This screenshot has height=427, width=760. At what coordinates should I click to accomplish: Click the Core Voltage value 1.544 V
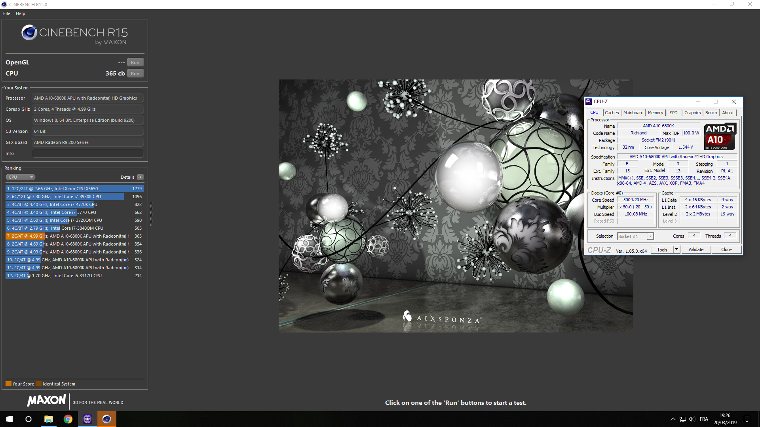tap(686, 147)
